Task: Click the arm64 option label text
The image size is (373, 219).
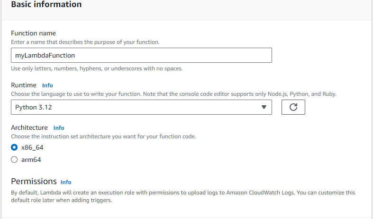Action: point(31,160)
